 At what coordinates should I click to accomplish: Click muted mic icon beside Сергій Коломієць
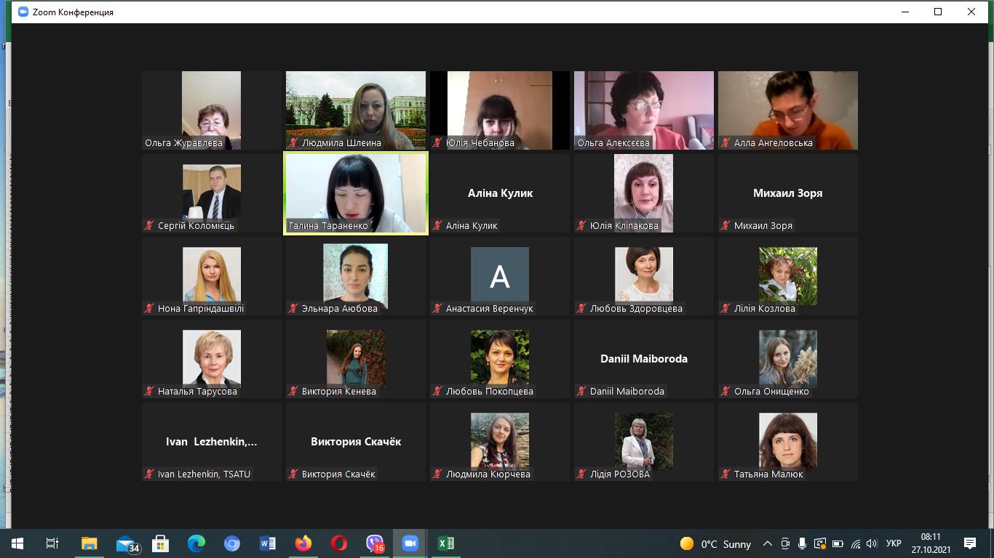click(149, 226)
